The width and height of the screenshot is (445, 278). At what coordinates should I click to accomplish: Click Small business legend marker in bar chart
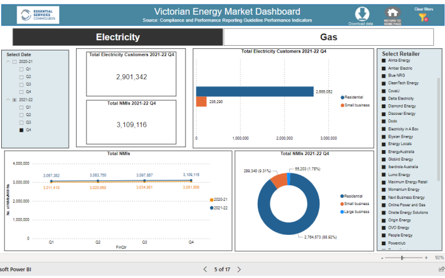pos(342,106)
